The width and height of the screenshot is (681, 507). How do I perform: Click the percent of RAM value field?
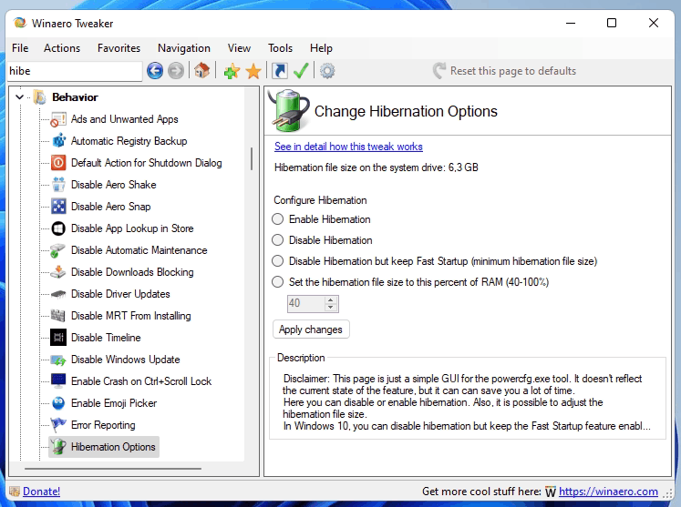(x=306, y=303)
